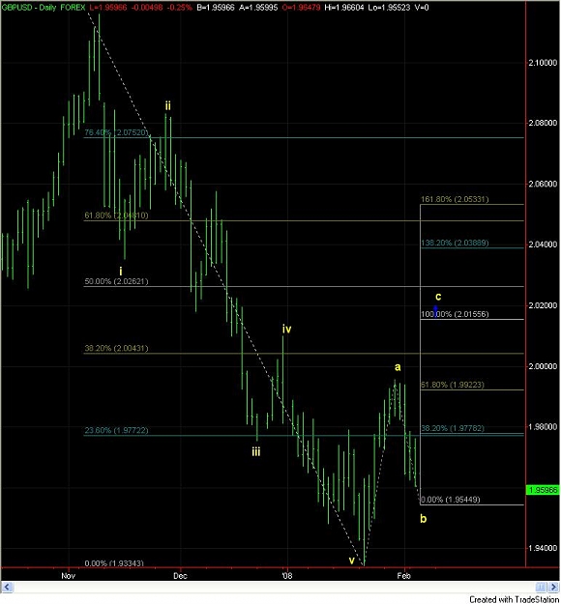Click the high value Hi=1.96604
Image resolution: width=561 pixels, height=604 pixels.
[x=344, y=8]
